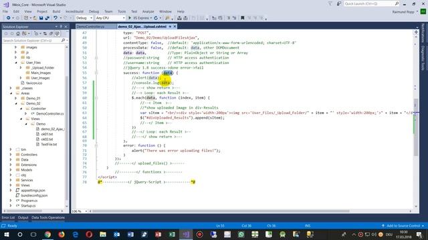
Task: Open Opera browser from the taskbar
Action: pyautogui.click(x=89, y=234)
